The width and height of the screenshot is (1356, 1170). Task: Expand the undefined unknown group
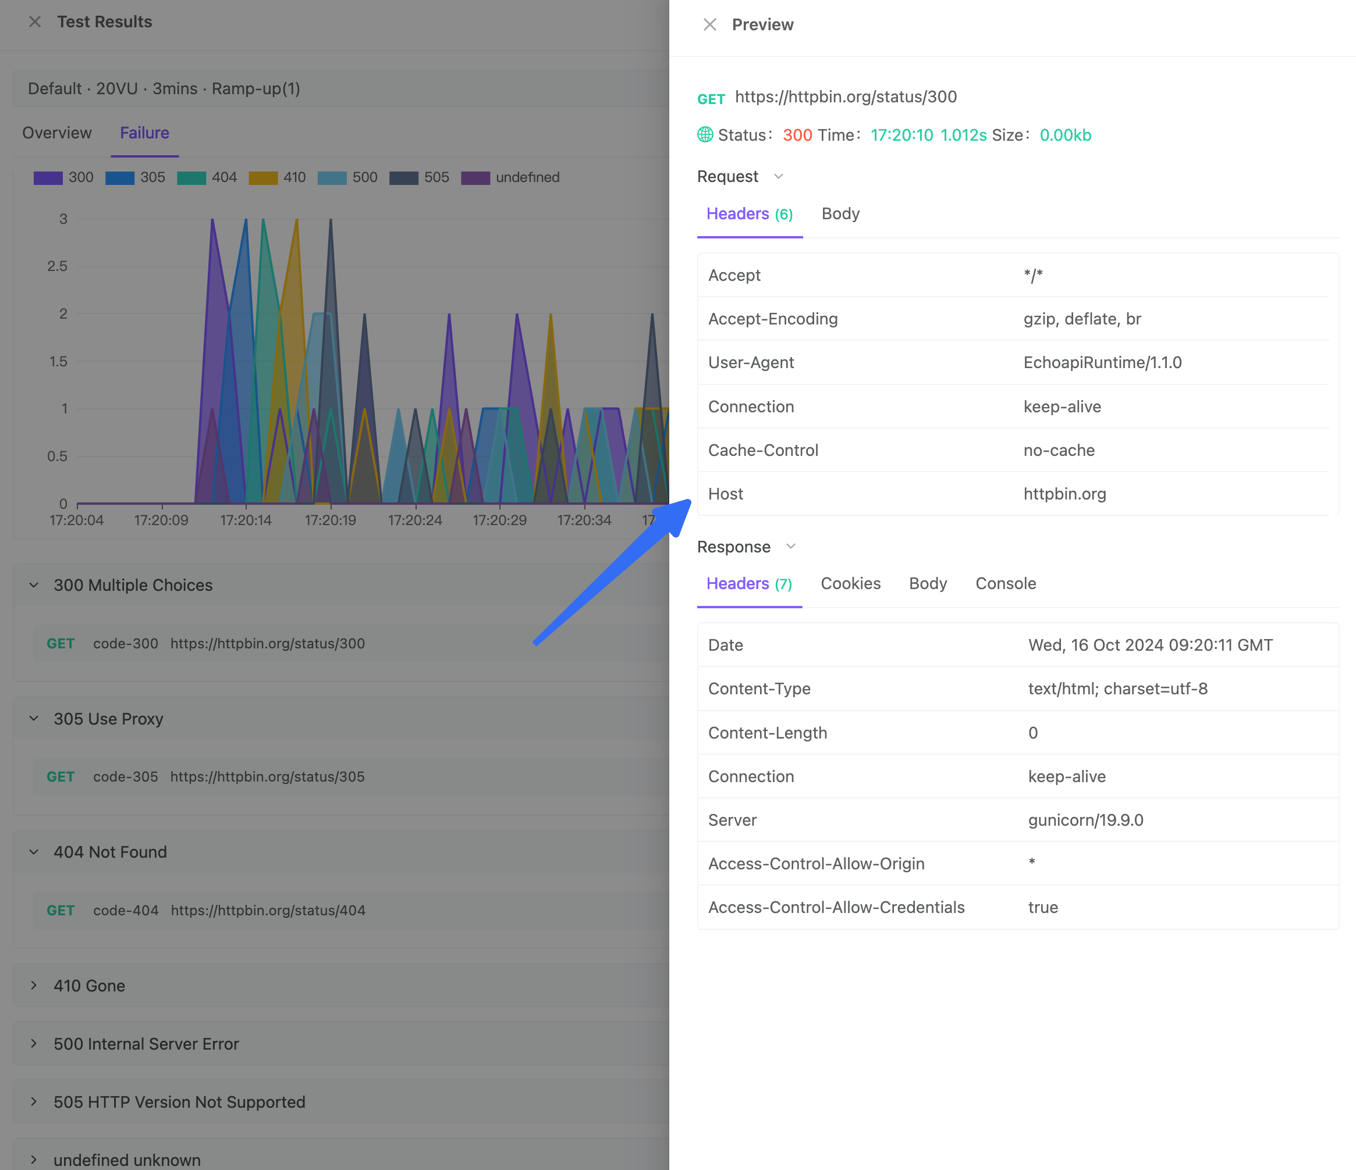click(x=34, y=1160)
